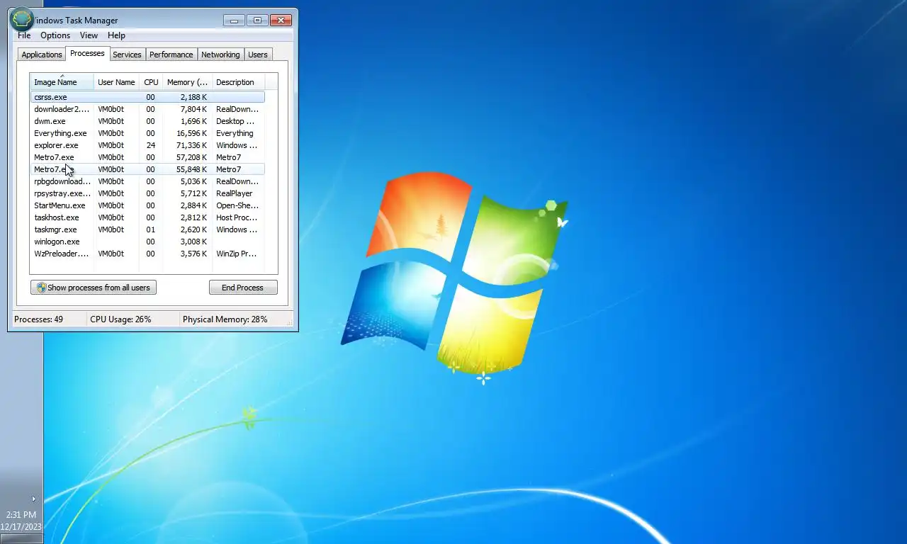The width and height of the screenshot is (907, 544).
Task: Select the csrss.exe process
Action: [147, 97]
